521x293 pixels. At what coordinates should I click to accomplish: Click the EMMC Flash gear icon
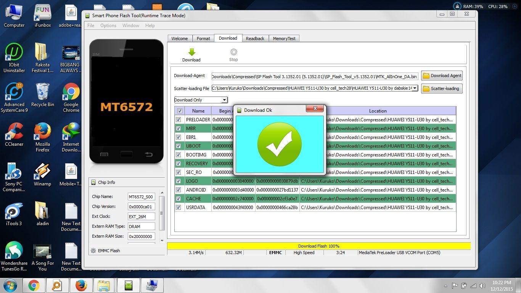pyautogui.click(x=93, y=251)
